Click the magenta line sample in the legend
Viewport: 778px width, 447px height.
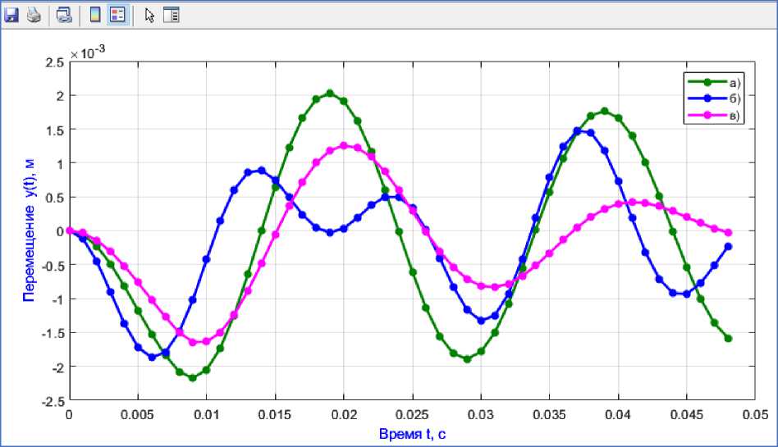[707, 115]
